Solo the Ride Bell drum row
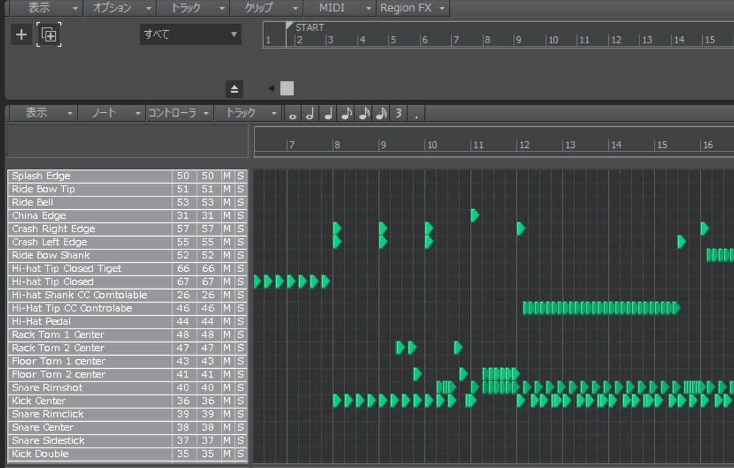This screenshot has width=734, height=468. pyautogui.click(x=240, y=202)
